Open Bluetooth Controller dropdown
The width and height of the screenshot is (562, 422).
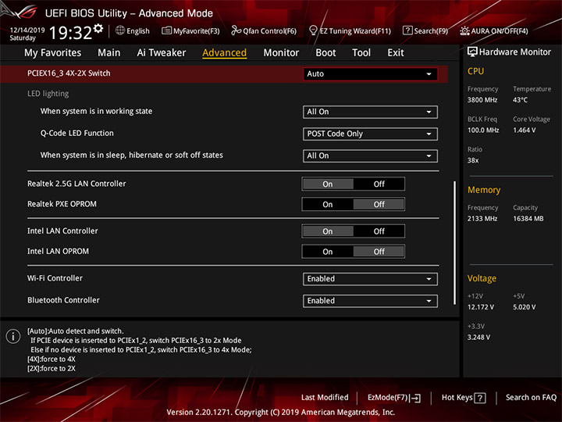point(370,301)
